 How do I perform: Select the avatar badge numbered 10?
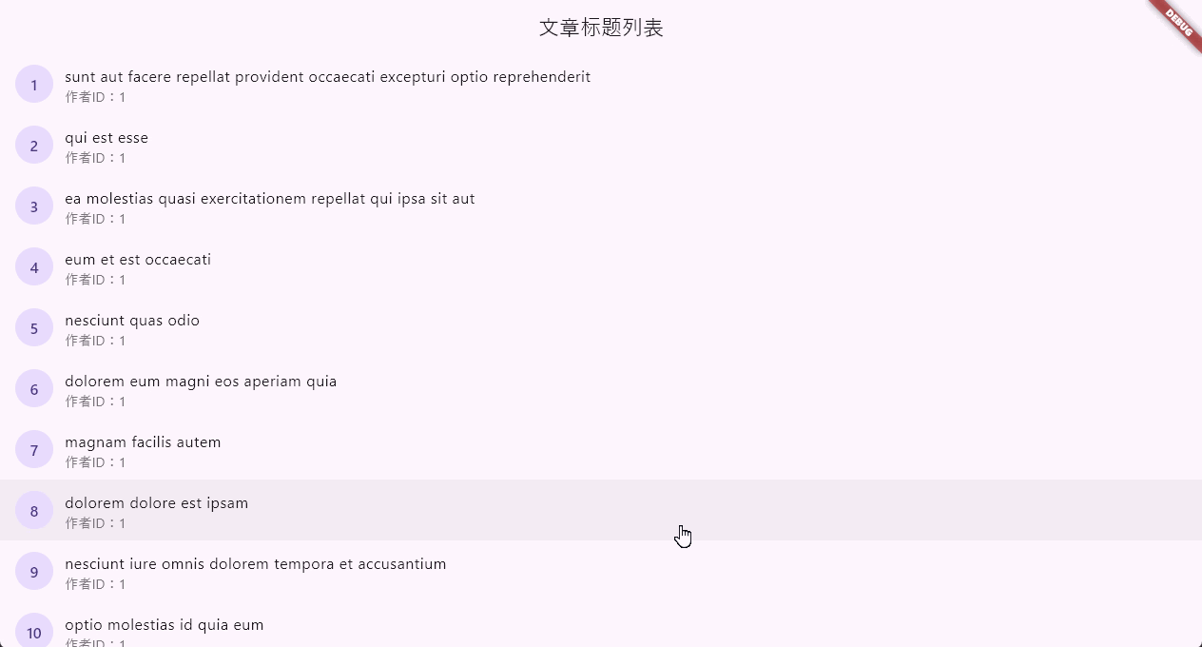pos(34,632)
